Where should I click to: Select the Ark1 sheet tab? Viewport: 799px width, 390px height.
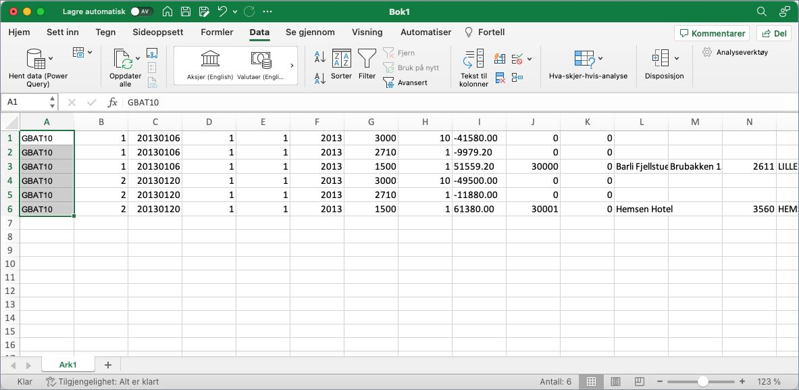[68, 365]
